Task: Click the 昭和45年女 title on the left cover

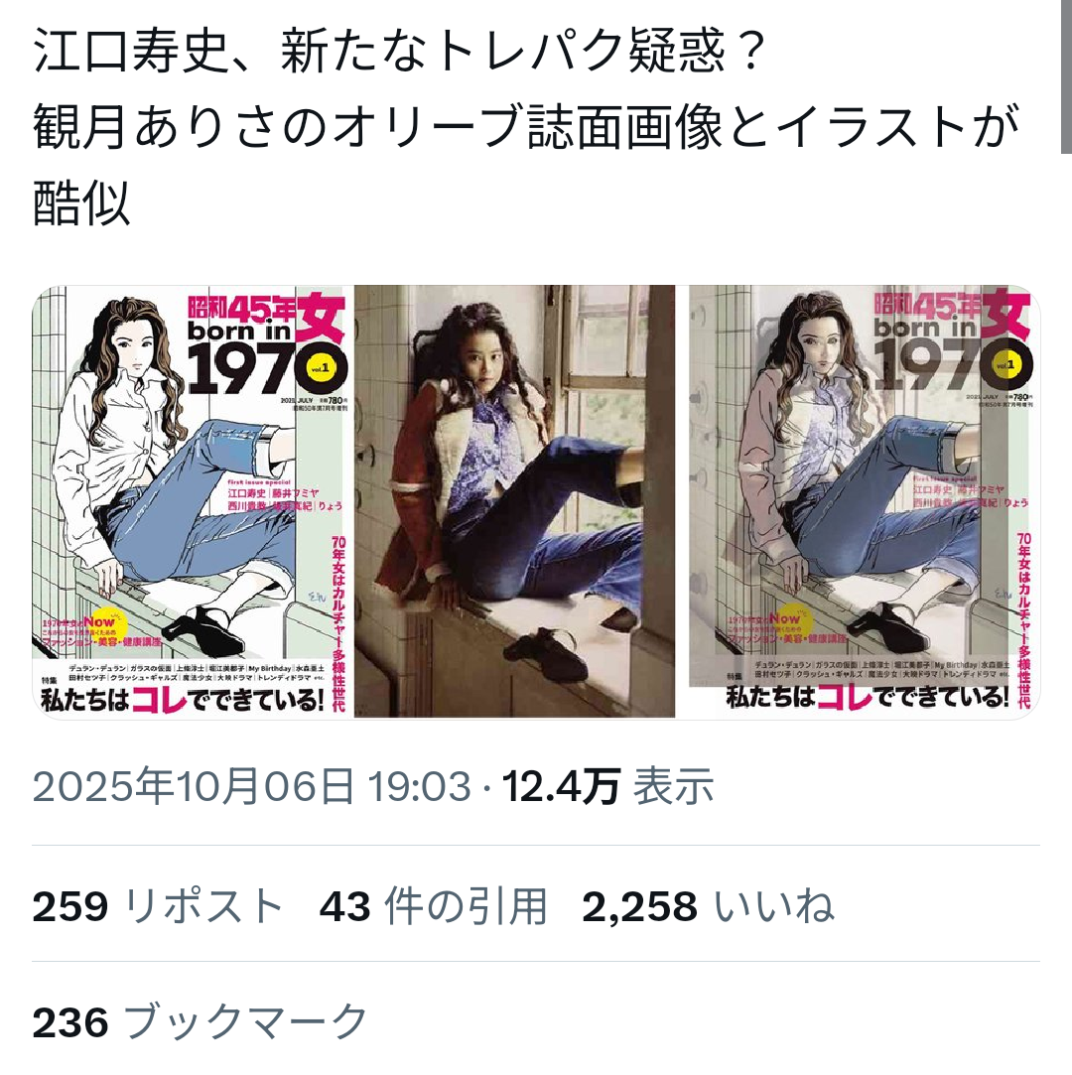Action: 266,316
